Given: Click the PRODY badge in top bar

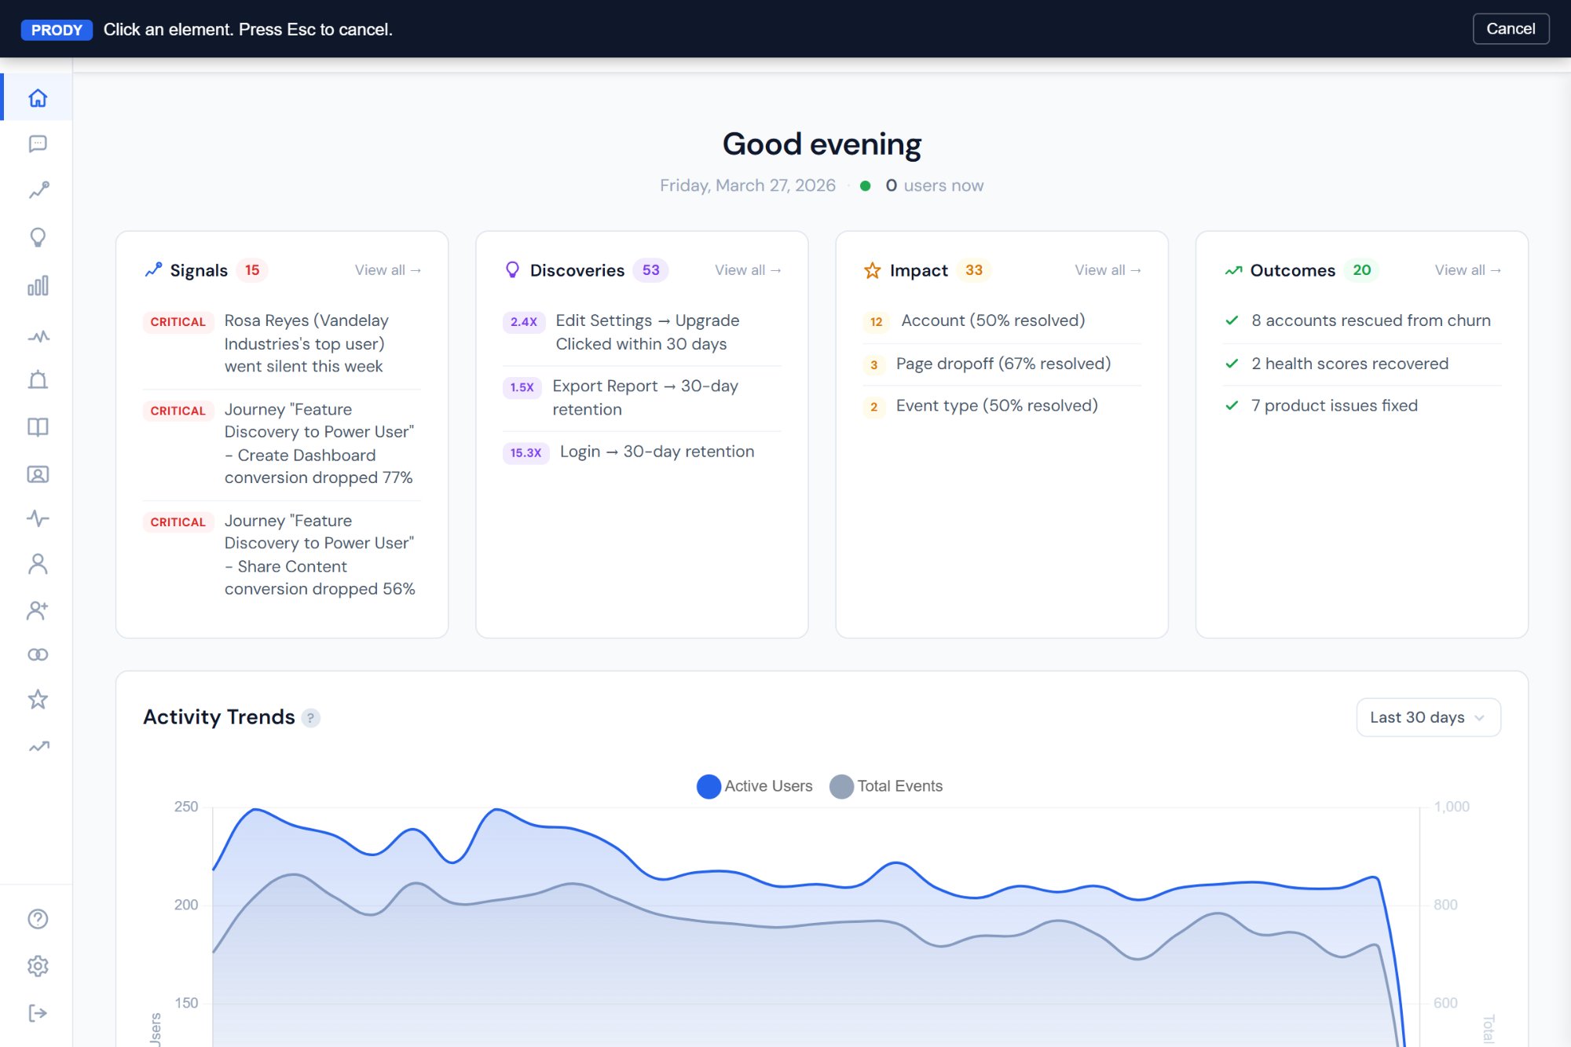Looking at the screenshot, I should tap(57, 30).
